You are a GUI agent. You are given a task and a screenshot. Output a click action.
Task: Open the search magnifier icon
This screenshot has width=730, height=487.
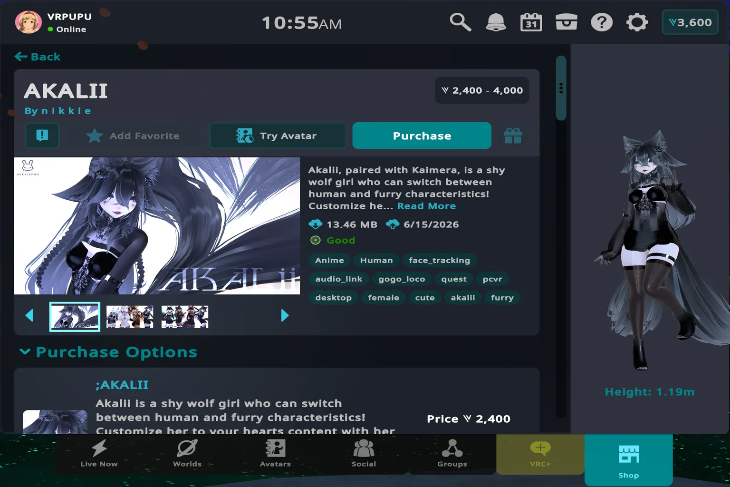pyautogui.click(x=460, y=22)
